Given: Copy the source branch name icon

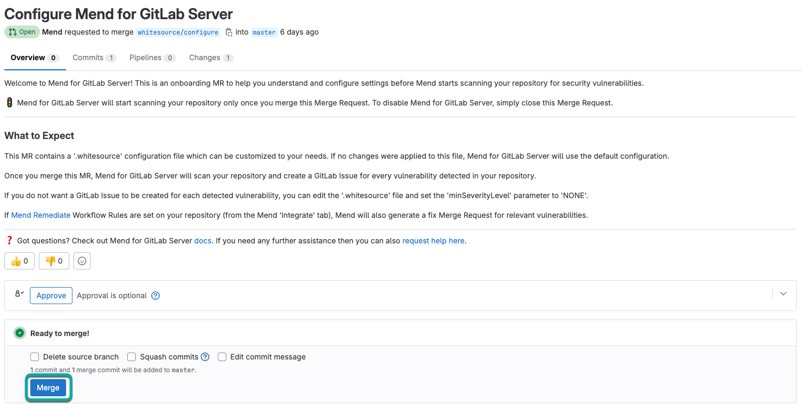Looking at the screenshot, I should [x=229, y=32].
